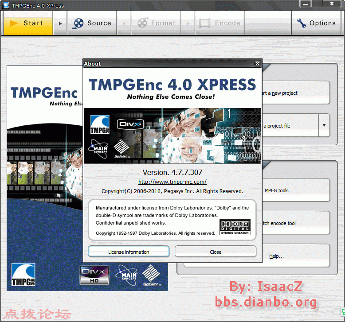Click the Main Concept logo on splash panel
This screenshot has height=322, width=345.
pos(127,275)
